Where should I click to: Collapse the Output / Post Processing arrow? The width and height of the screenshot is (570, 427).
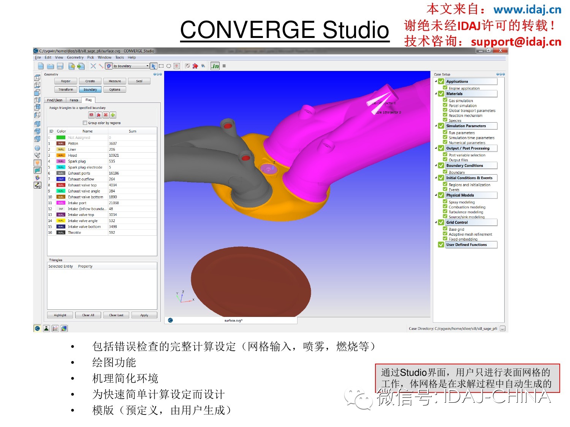[436, 148]
